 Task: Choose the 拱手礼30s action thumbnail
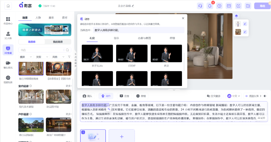coord(97,54)
